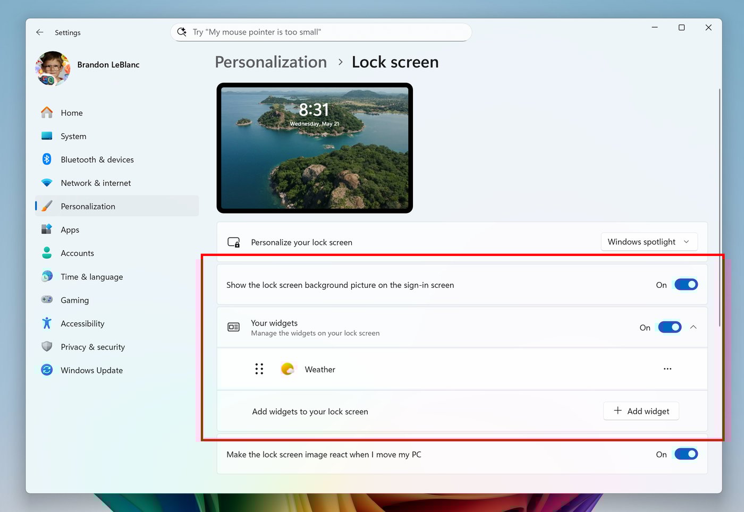
Task: Open Bluetooth & devices settings
Action: [97, 159]
